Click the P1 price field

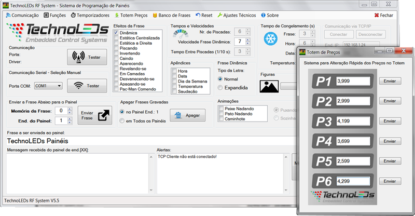[x=353, y=81]
